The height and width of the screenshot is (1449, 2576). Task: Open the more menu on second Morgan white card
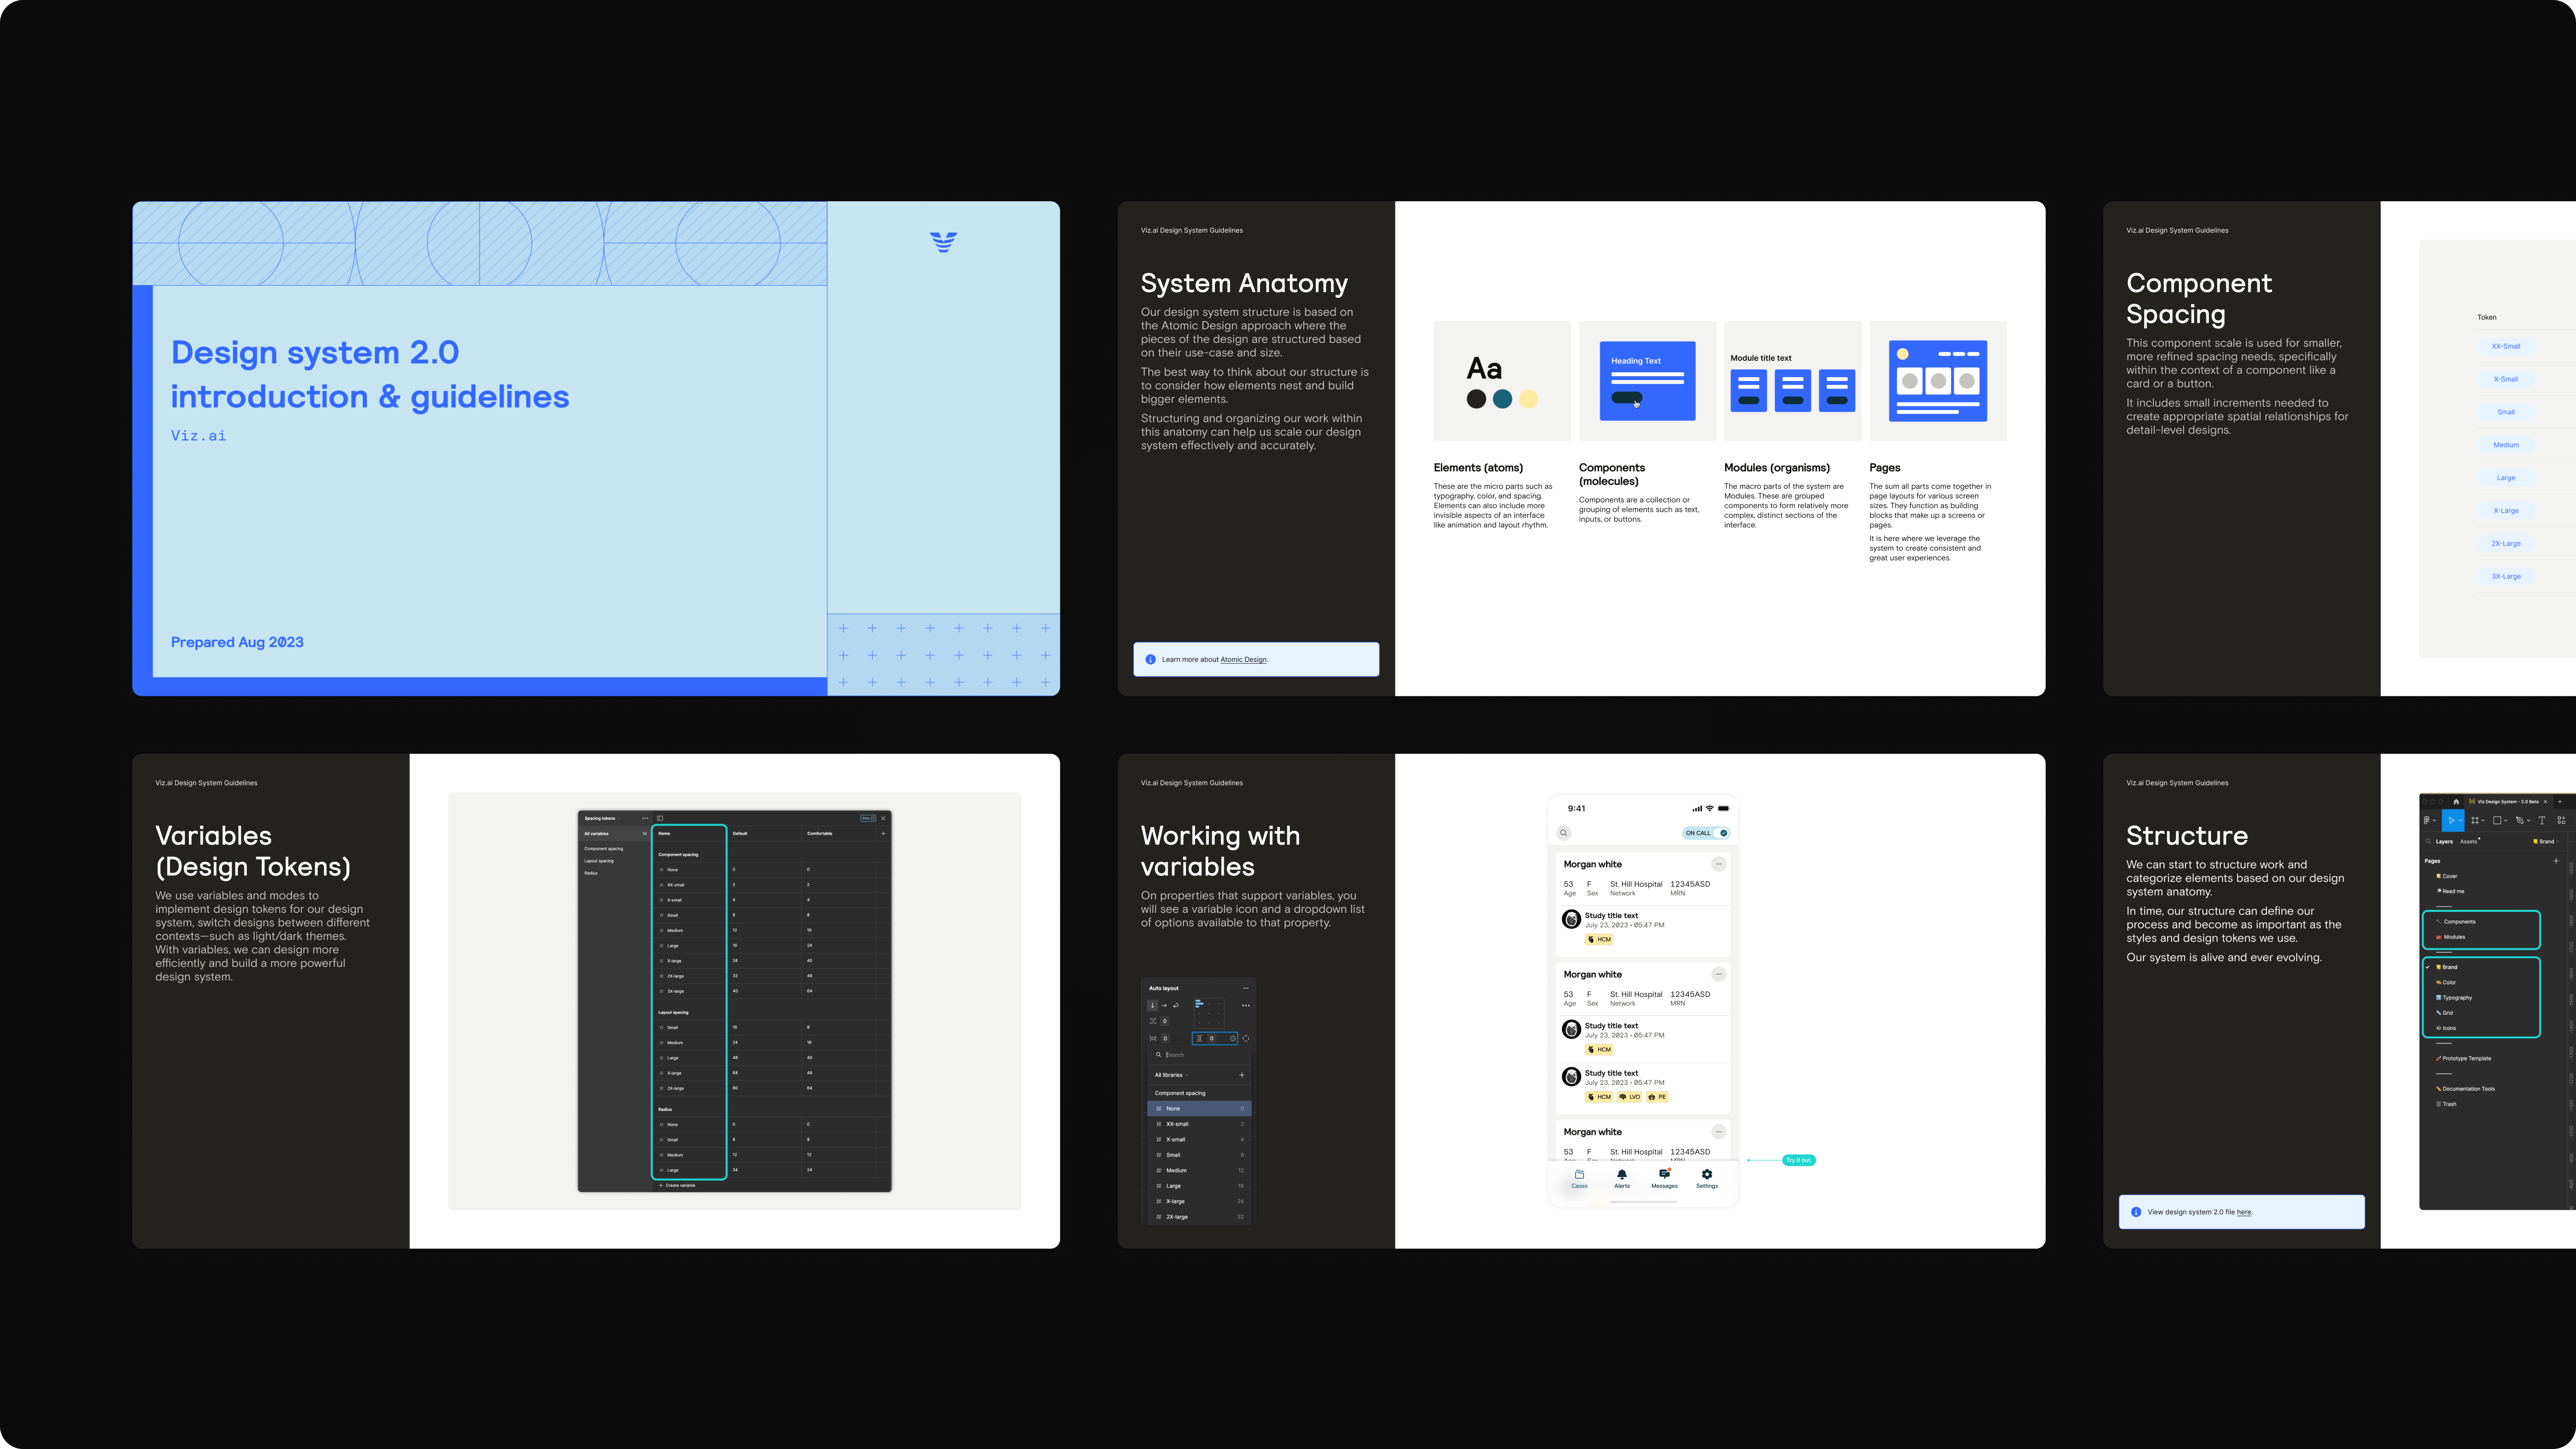tap(1718, 974)
